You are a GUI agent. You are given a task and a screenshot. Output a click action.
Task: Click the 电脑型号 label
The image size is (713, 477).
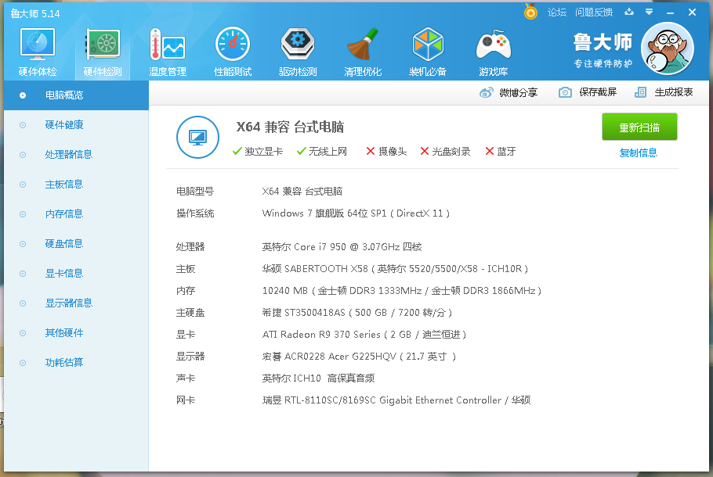click(195, 191)
